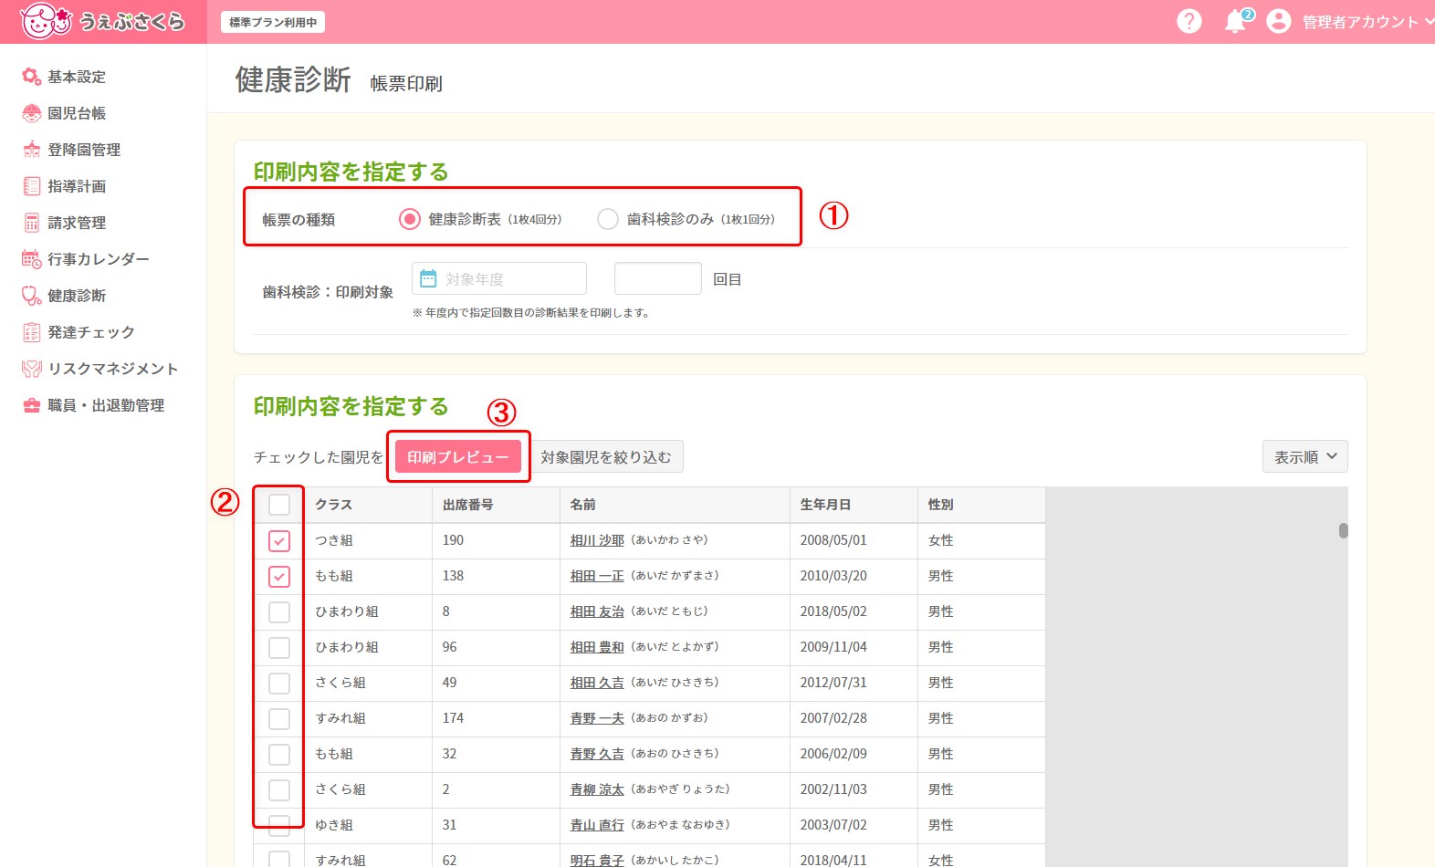Open 指導計画 in the sidebar
The image size is (1435, 867).
coord(77,186)
